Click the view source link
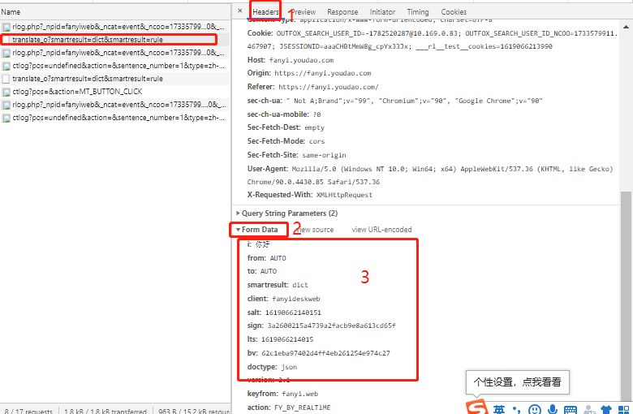The image size is (633, 414). [315, 230]
